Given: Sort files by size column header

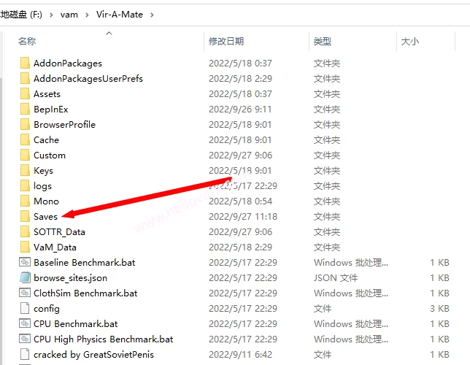Looking at the screenshot, I should click(x=409, y=42).
